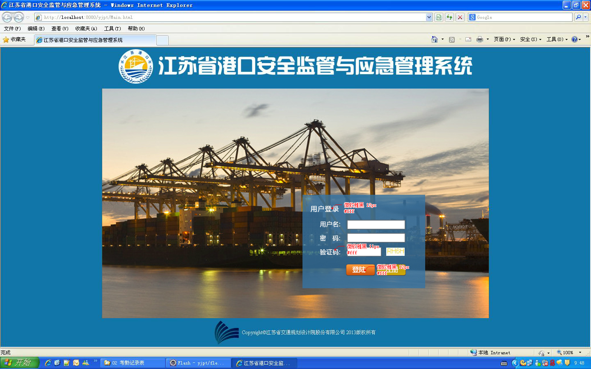Click the RH6H captcha image
This screenshot has width=591, height=369.
(395, 251)
